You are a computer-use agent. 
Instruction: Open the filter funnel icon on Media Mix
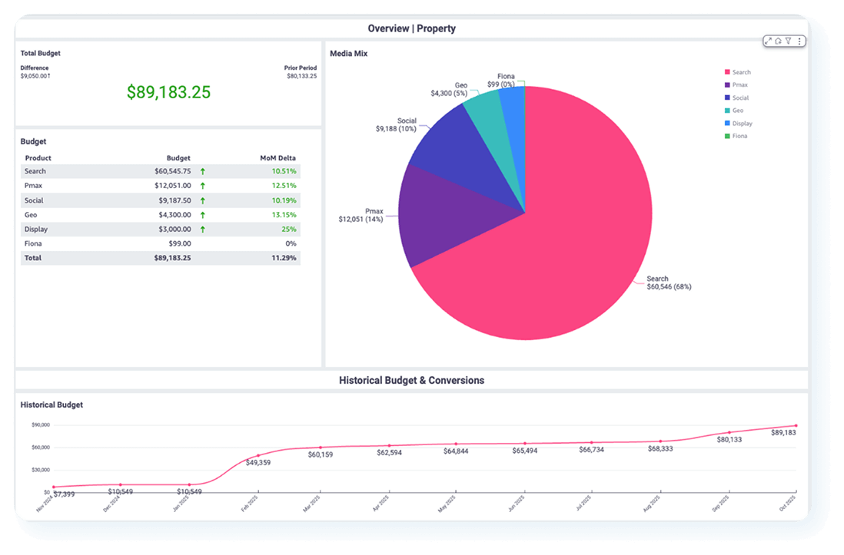pyautogui.click(x=788, y=41)
